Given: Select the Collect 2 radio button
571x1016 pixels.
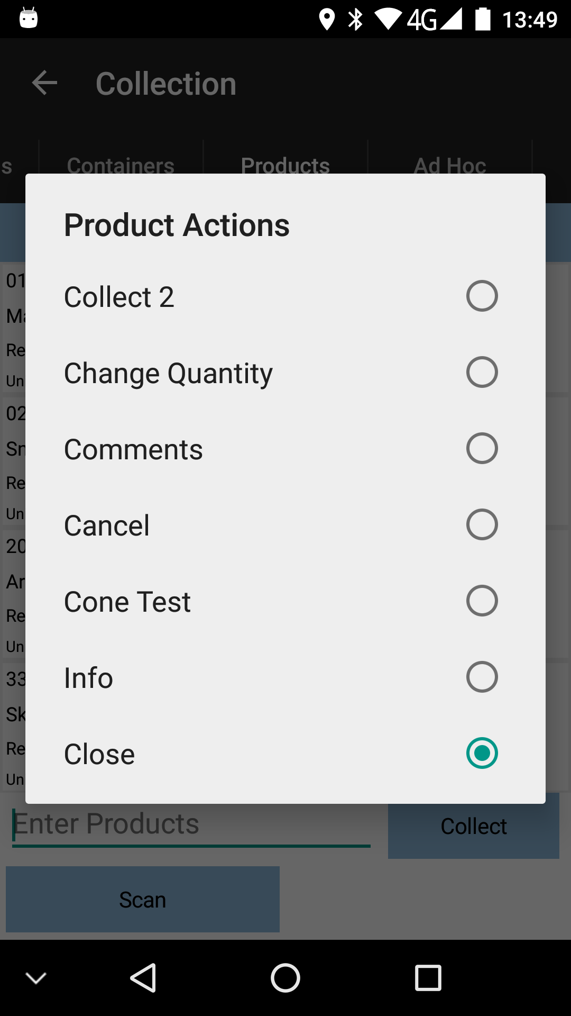Looking at the screenshot, I should point(482,296).
